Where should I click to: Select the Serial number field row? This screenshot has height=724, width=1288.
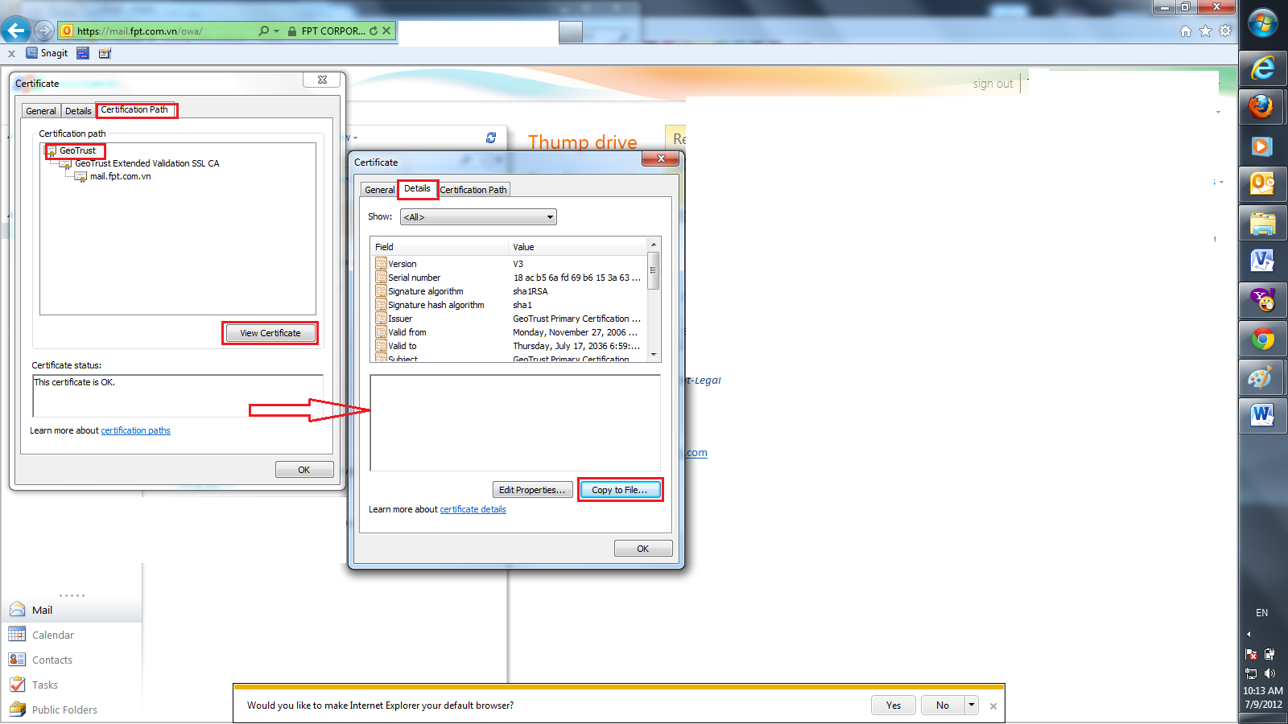(x=509, y=278)
